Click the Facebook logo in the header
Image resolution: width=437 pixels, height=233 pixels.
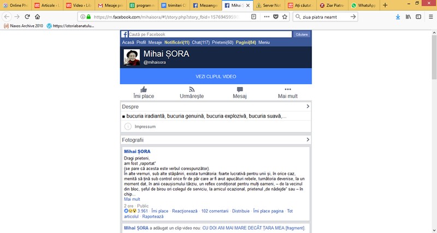pyautogui.click(x=125, y=34)
